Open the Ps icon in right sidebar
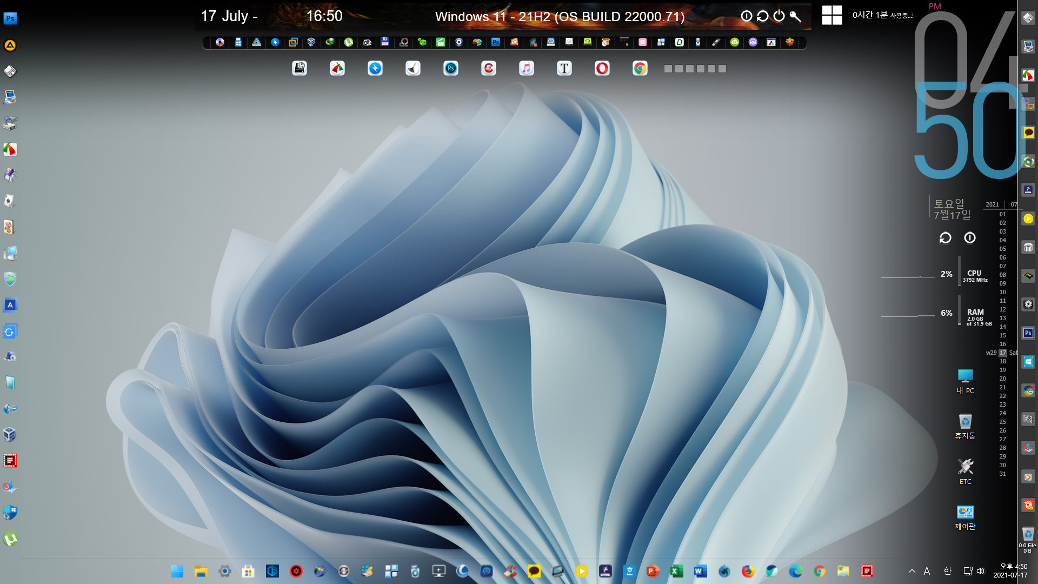 pos(1028,333)
